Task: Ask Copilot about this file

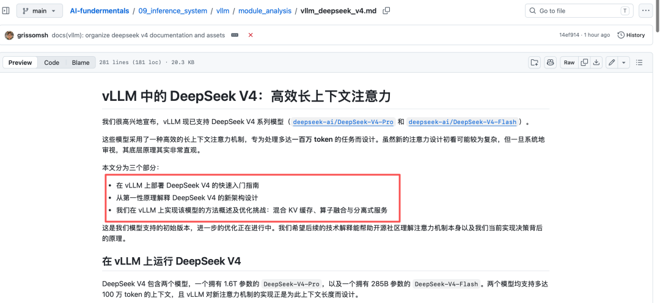Action: [550, 62]
